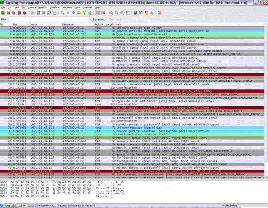Select packet 1 NBDS unknown message row
Viewport: 268px width, 208px height.
point(132,28)
